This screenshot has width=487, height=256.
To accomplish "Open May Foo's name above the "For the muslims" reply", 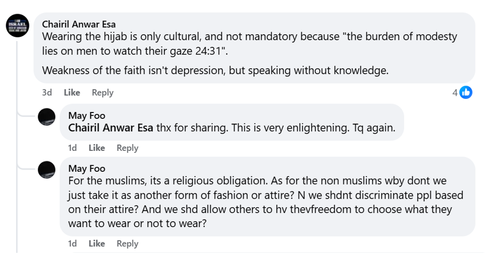I will [x=87, y=168].
